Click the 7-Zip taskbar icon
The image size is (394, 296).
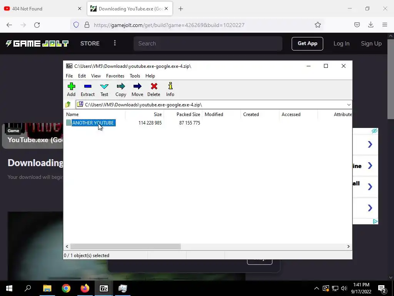click(x=104, y=288)
